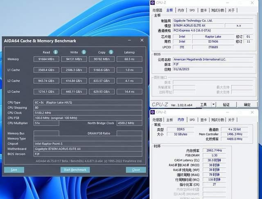The height and width of the screenshot is (199, 262).
Task: Click the CPU-Z logo icon in the memory window title bar
Action: tap(153, 112)
